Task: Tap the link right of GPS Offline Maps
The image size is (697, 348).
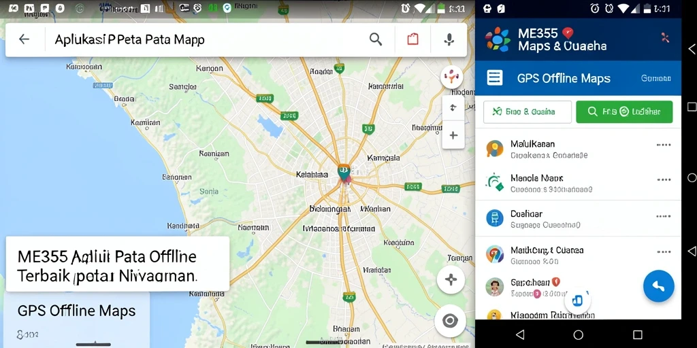Action: point(655,79)
